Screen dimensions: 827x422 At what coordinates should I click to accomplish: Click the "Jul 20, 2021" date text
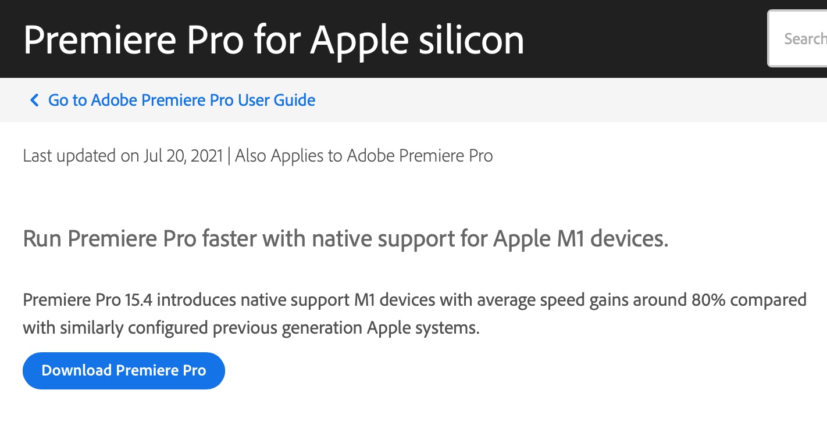(x=183, y=156)
